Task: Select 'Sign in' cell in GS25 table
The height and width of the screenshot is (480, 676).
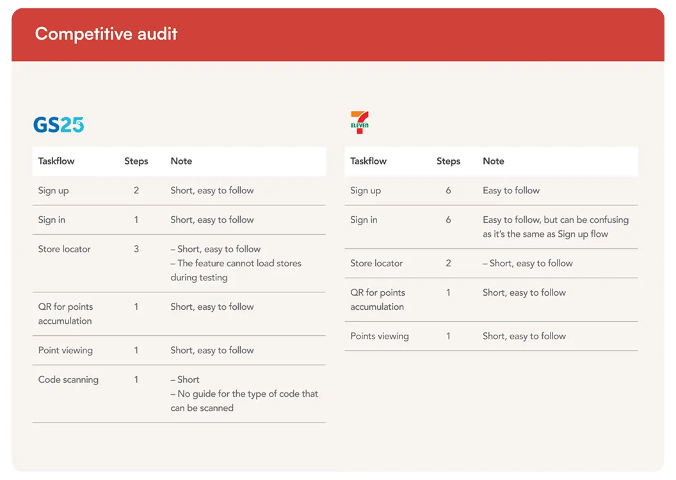Action: (x=52, y=220)
